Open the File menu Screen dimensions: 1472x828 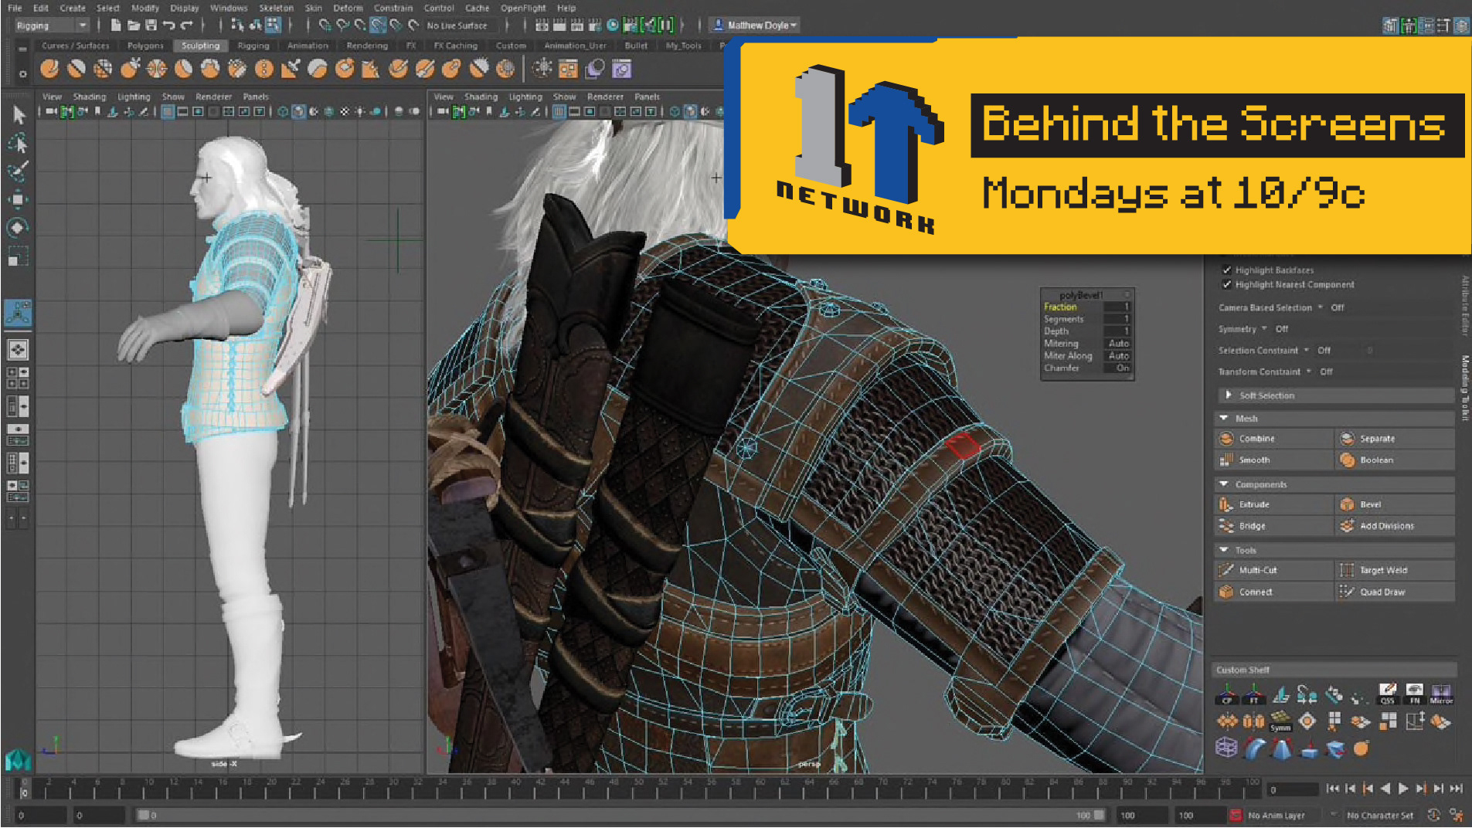(x=15, y=8)
